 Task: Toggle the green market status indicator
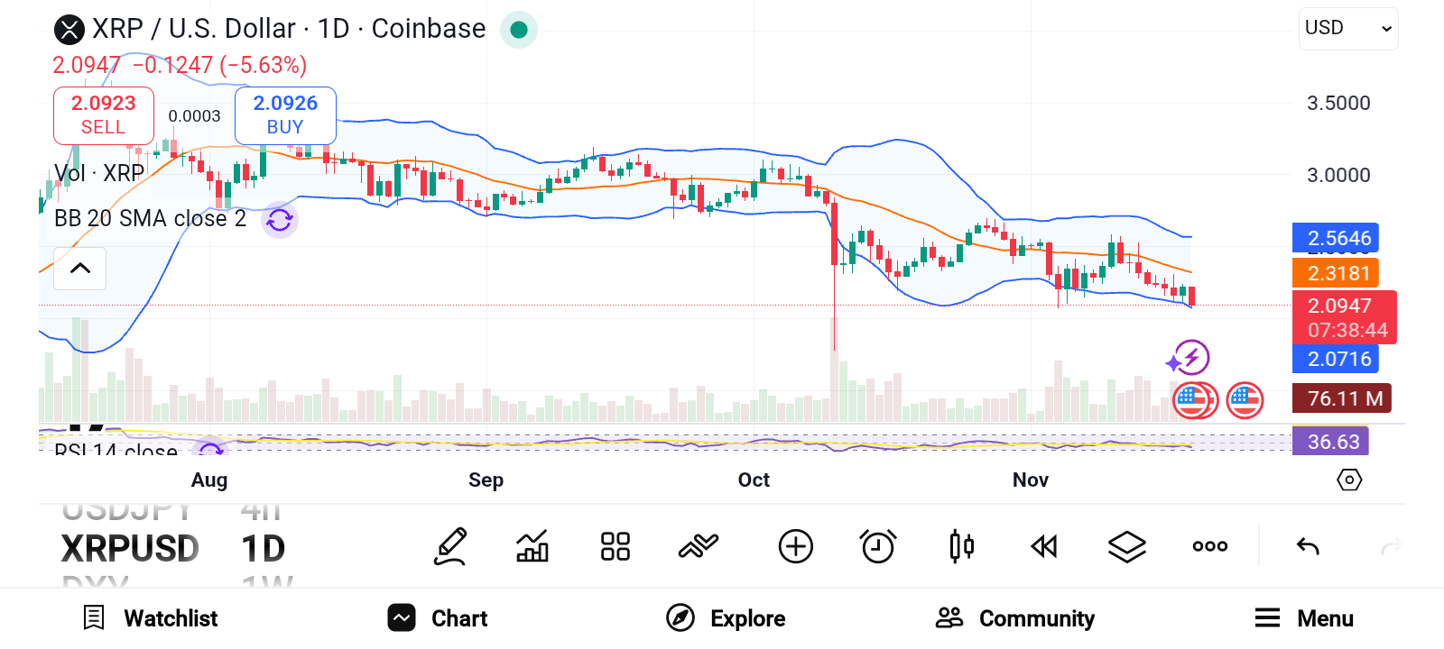(519, 30)
